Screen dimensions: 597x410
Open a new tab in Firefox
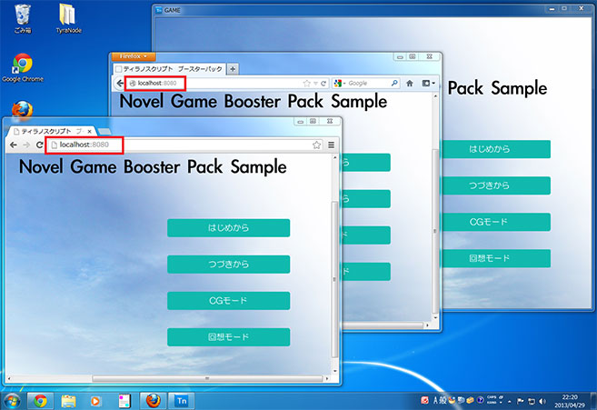coord(233,69)
